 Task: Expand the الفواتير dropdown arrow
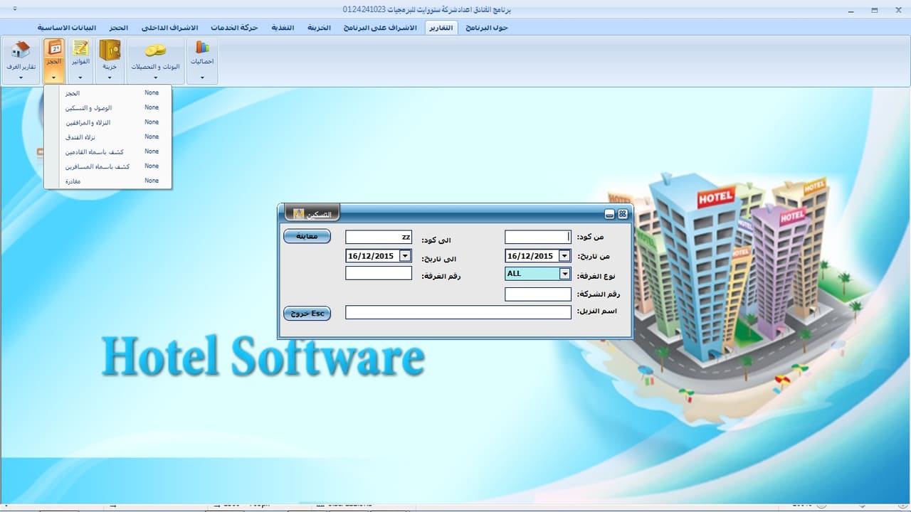click(80, 78)
